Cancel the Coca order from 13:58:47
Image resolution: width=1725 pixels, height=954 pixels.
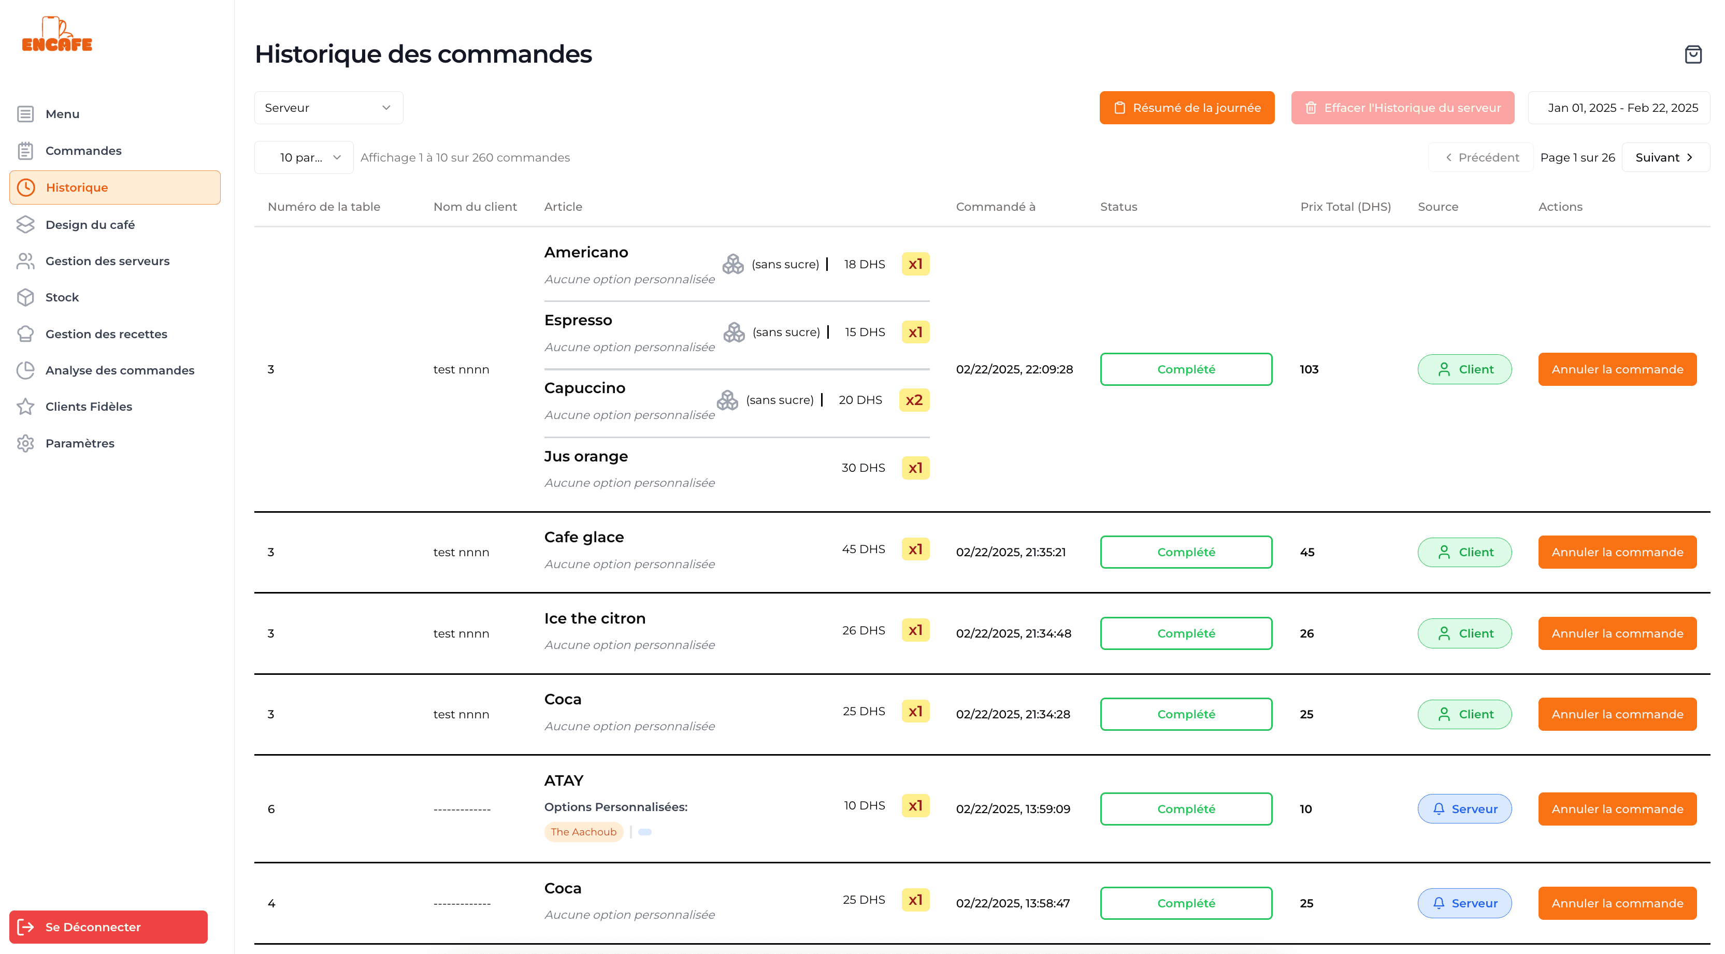pyautogui.click(x=1617, y=903)
